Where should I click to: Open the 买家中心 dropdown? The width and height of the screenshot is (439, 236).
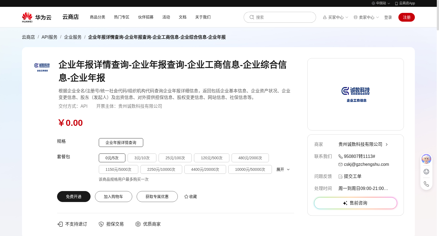[x=336, y=17]
